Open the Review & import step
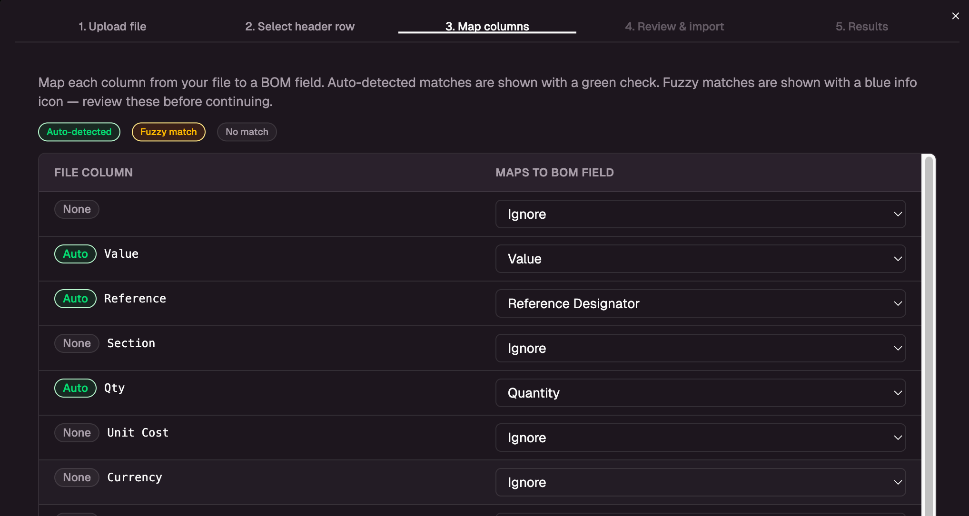969x516 pixels. (x=674, y=26)
